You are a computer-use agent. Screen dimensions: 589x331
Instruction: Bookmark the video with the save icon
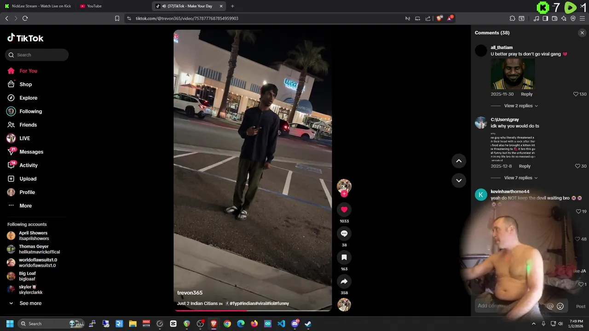tap(344, 257)
